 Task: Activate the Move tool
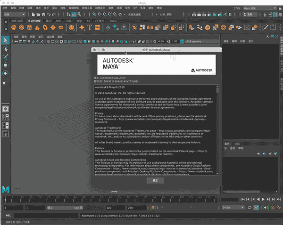[5, 65]
